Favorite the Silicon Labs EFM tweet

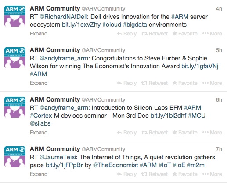[185, 133]
